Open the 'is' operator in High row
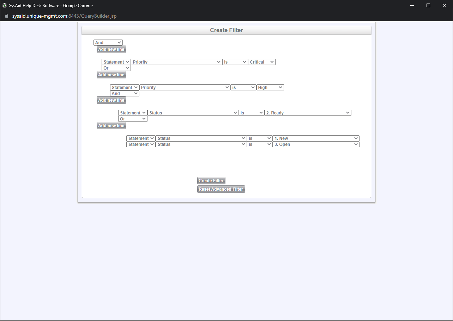The image size is (453, 321). pyautogui.click(x=243, y=88)
